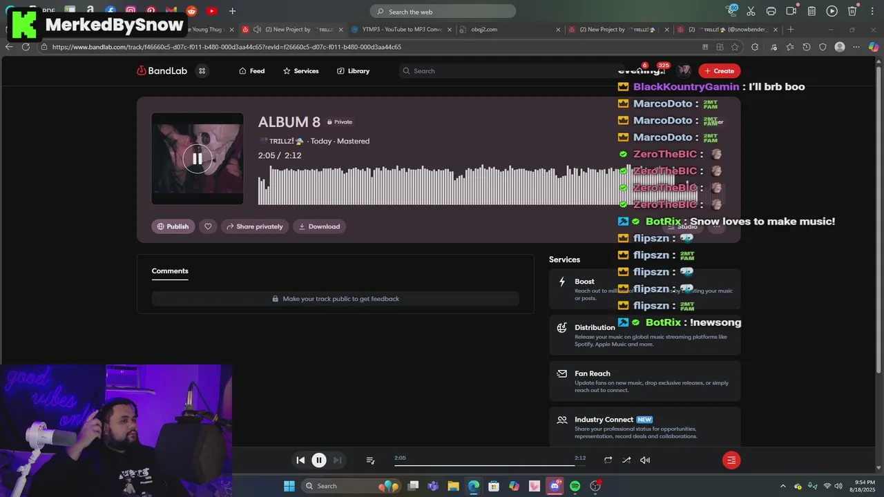This screenshot has width=884, height=497.
Task: Open the Distribution service card
Action: tap(645, 335)
